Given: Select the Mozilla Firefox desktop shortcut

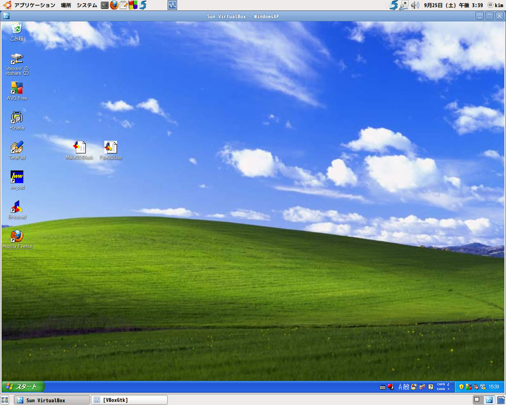Looking at the screenshot, I should (17, 239).
